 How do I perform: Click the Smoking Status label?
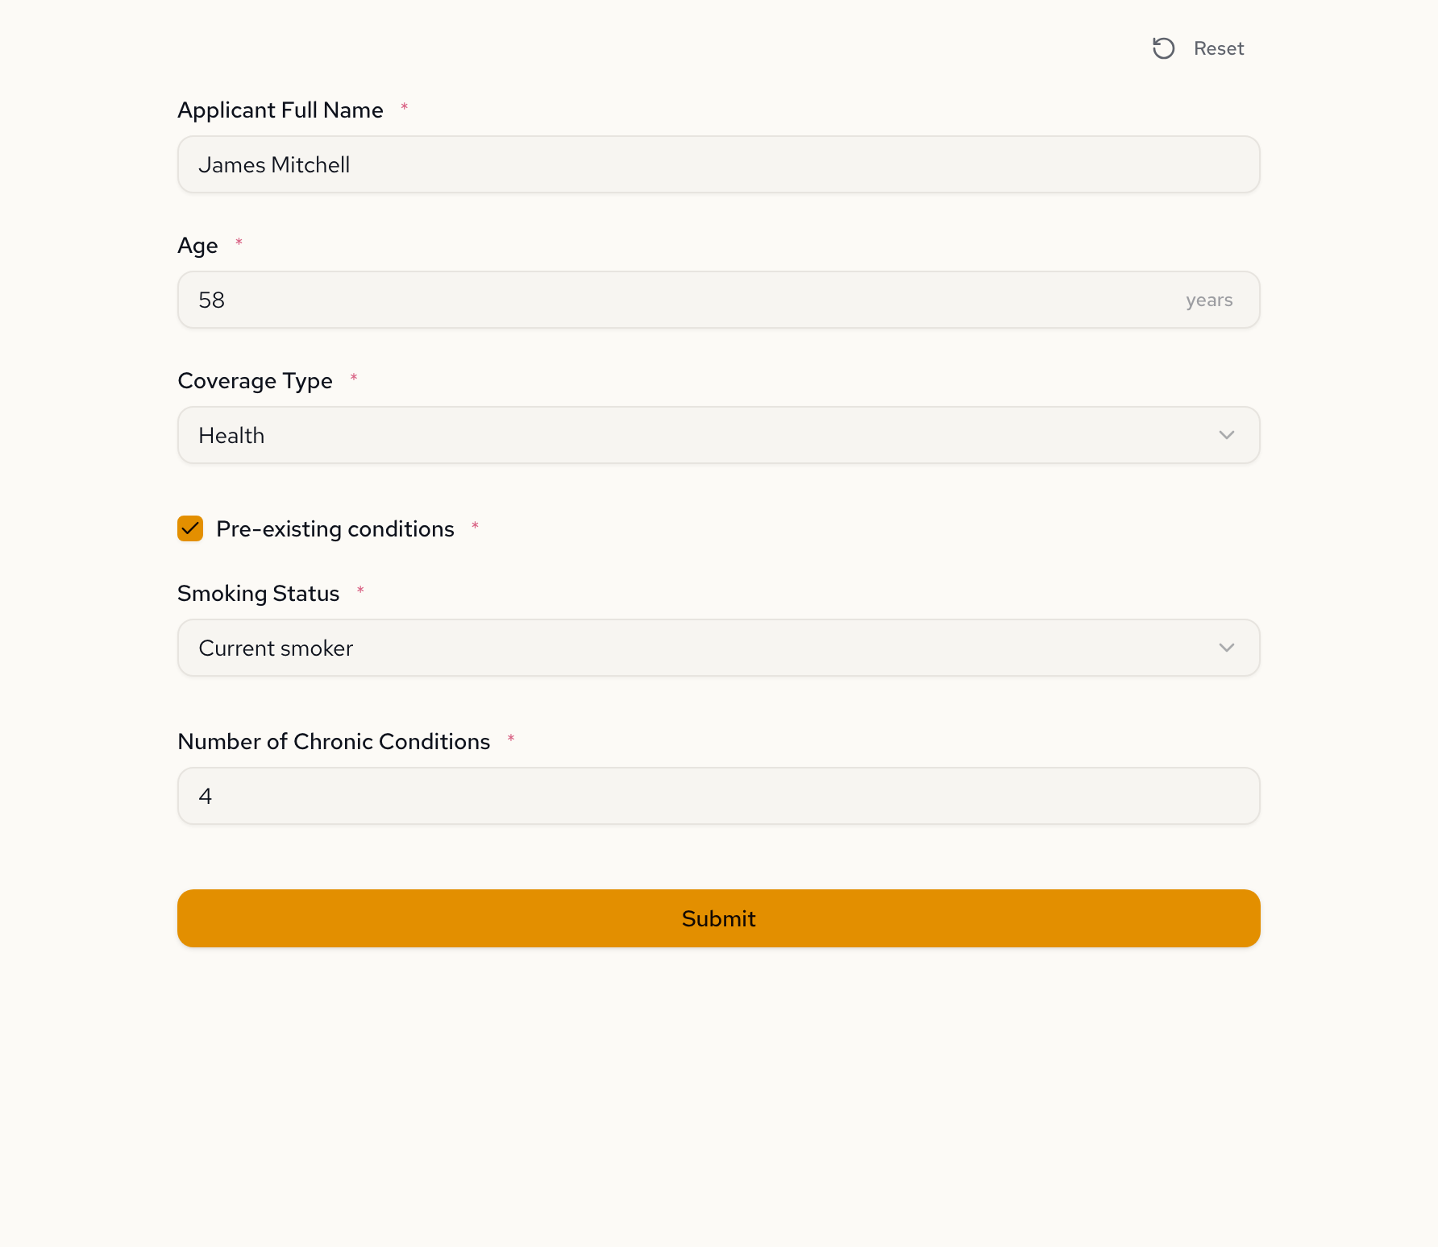click(x=258, y=594)
